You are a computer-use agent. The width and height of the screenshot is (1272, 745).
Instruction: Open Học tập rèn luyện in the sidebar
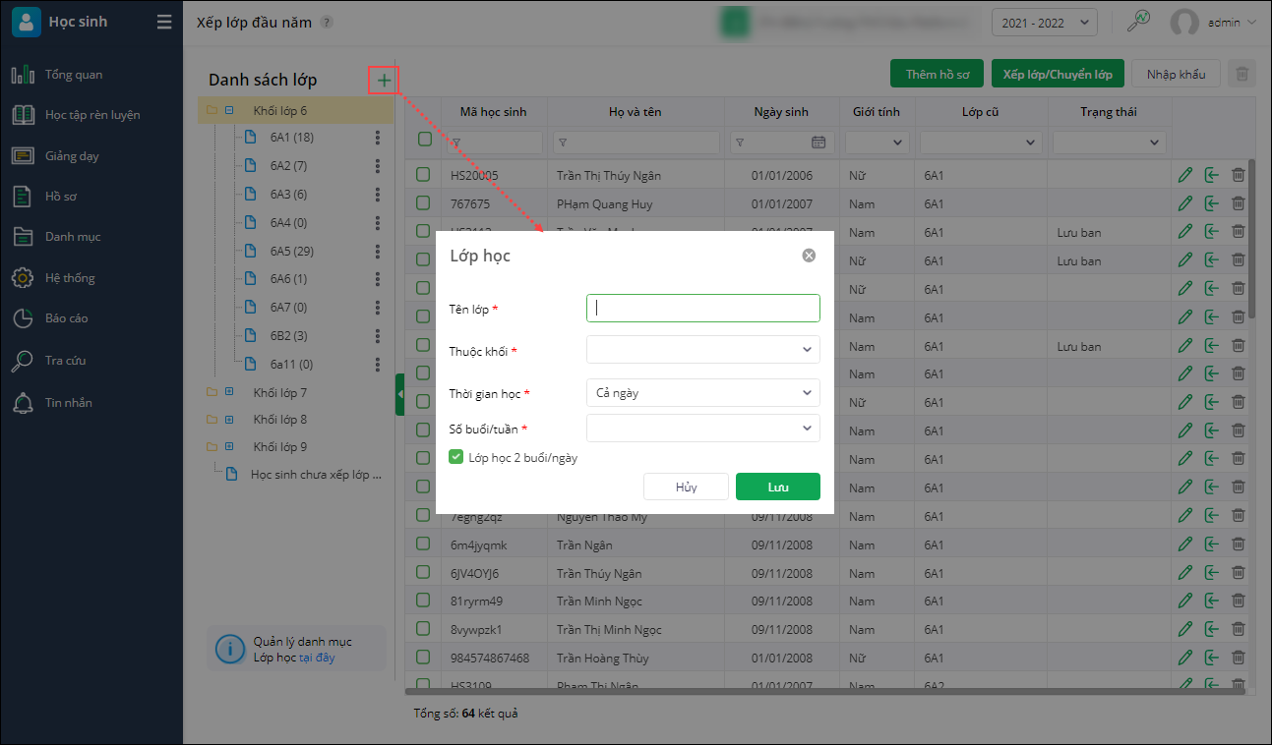click(91, 115)
